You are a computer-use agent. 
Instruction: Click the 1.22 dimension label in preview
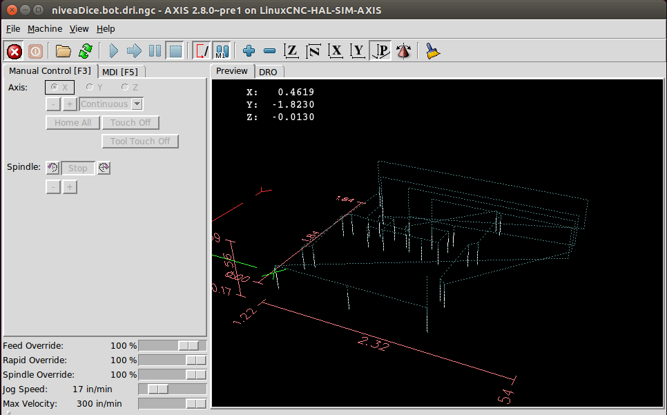click(x=245, y=316)
